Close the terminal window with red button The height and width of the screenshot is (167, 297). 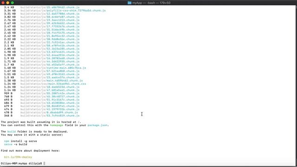[x=3, y=3]
